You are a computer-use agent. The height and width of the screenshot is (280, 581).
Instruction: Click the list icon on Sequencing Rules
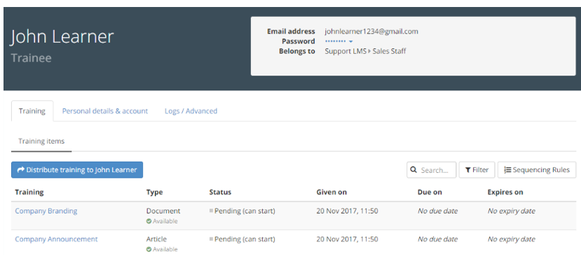(507, 170)
